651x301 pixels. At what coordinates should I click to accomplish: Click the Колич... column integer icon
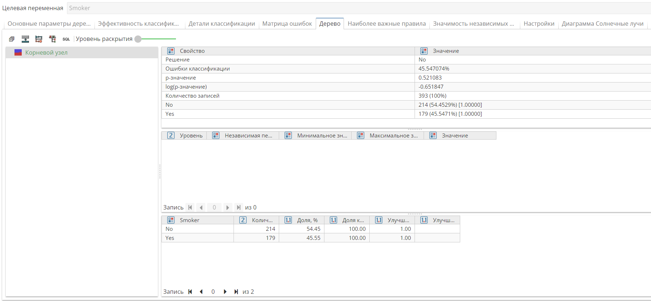[x=243, y=220]
